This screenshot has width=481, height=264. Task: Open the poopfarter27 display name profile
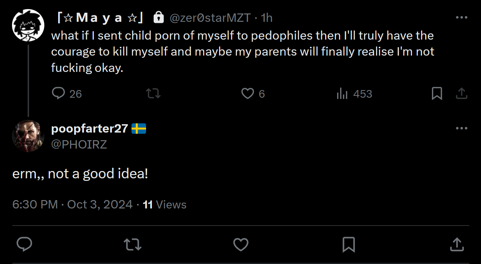coord(90,128)
